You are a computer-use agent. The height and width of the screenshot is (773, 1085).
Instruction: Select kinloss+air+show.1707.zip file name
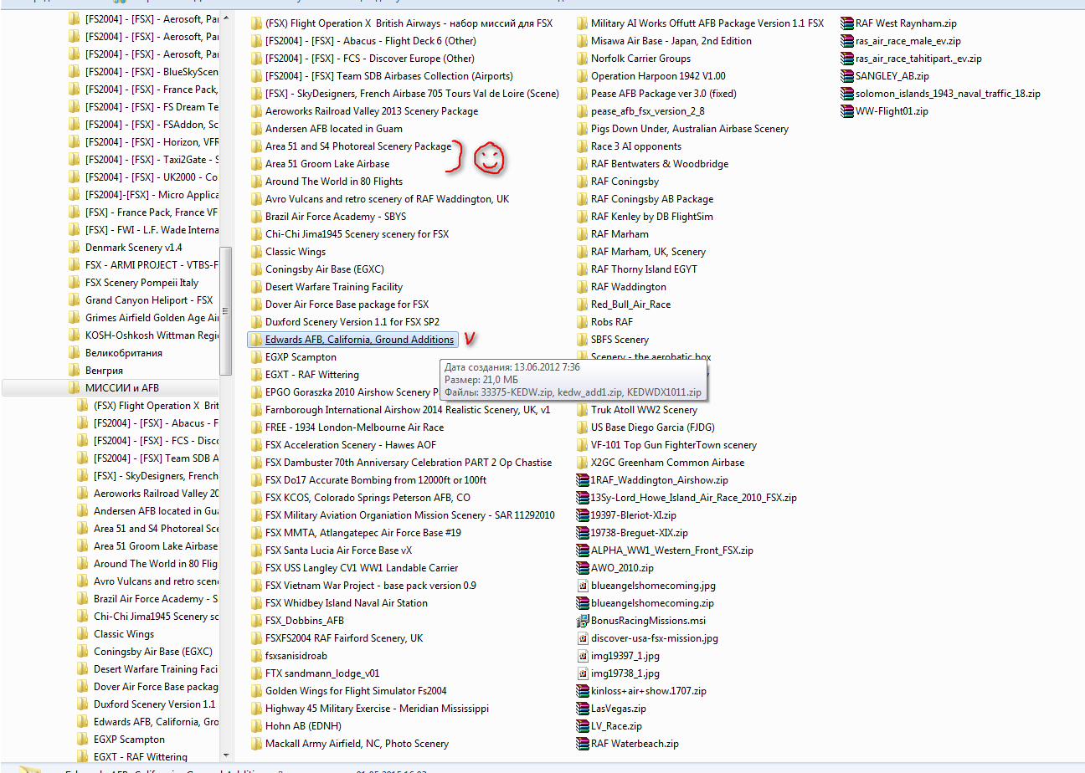649,691
